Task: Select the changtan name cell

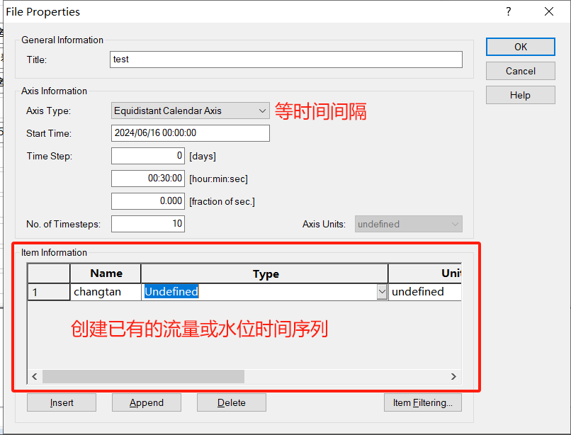Action: pyautogui.click(x=105, y=292)
